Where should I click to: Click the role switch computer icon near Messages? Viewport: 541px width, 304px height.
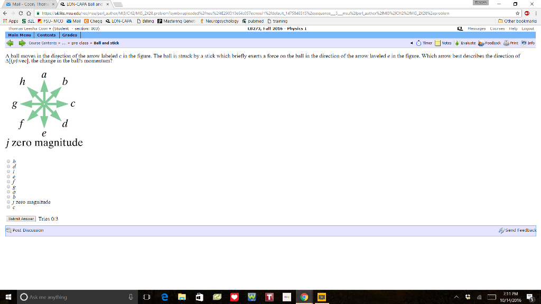coord(460,29)
